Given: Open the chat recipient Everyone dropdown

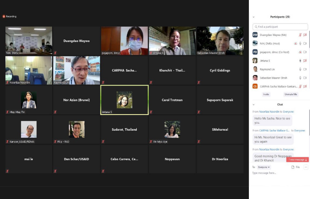Looking at the screenshot, I should [x=264, y=167].
